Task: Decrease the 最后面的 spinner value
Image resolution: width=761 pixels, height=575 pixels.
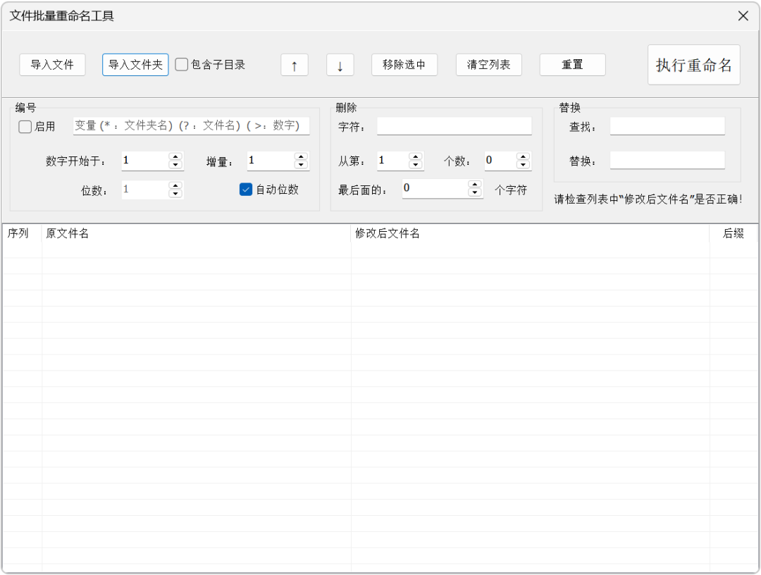Action: click(x=475, y=192)
